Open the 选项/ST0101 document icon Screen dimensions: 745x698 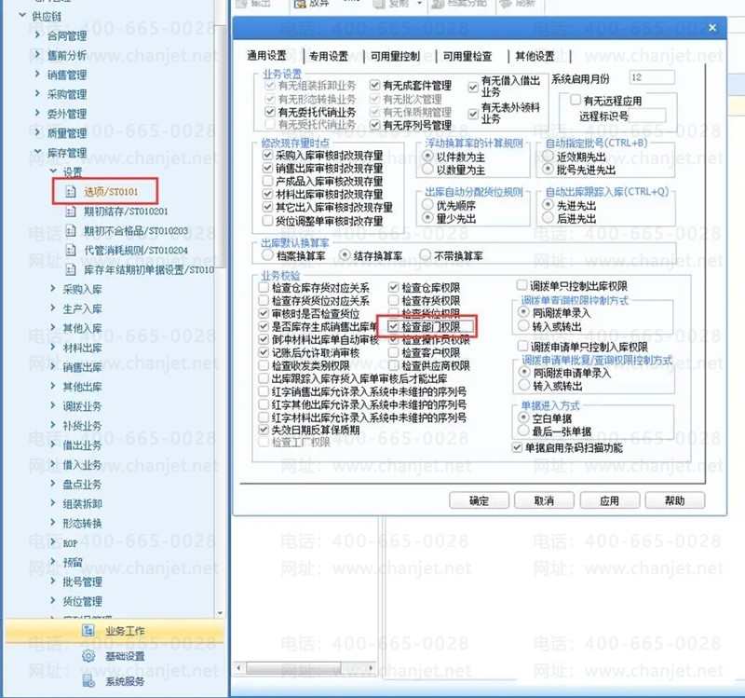(x=71, y=192)
